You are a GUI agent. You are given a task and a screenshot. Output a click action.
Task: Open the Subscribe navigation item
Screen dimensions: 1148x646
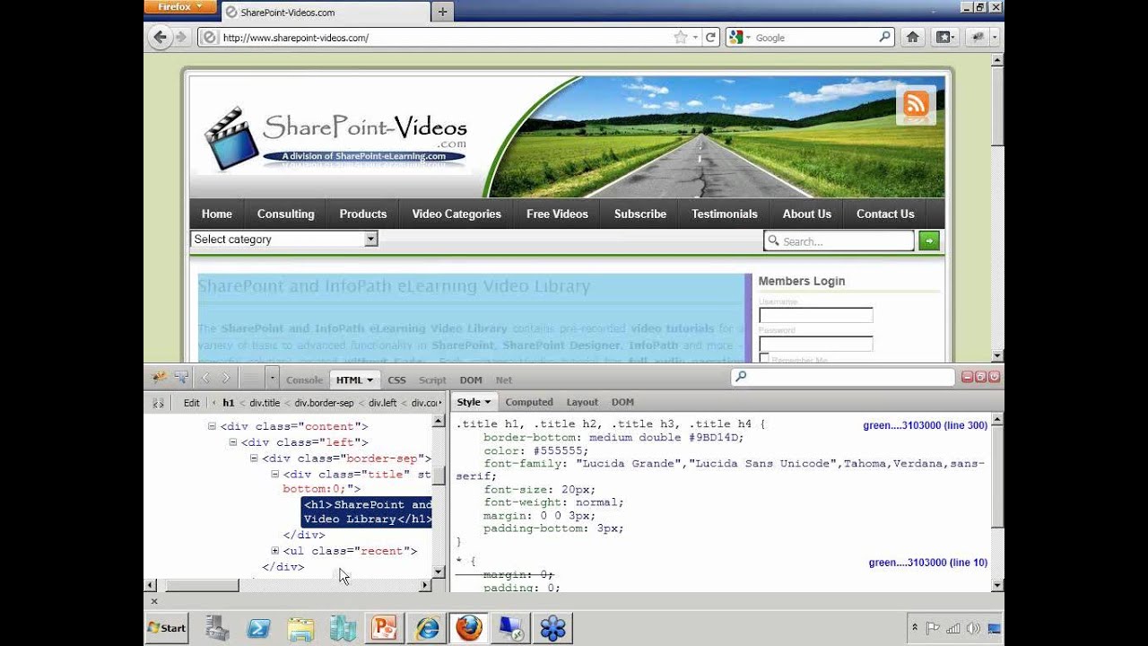(x=640, y=214)
